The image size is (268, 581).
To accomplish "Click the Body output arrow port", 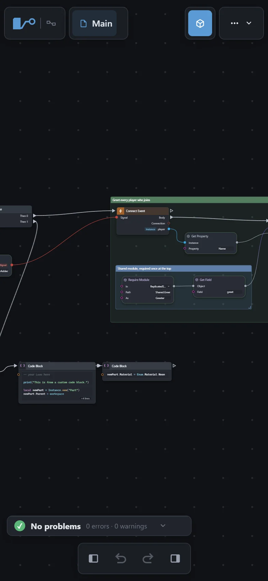I will tap(172, 217).
